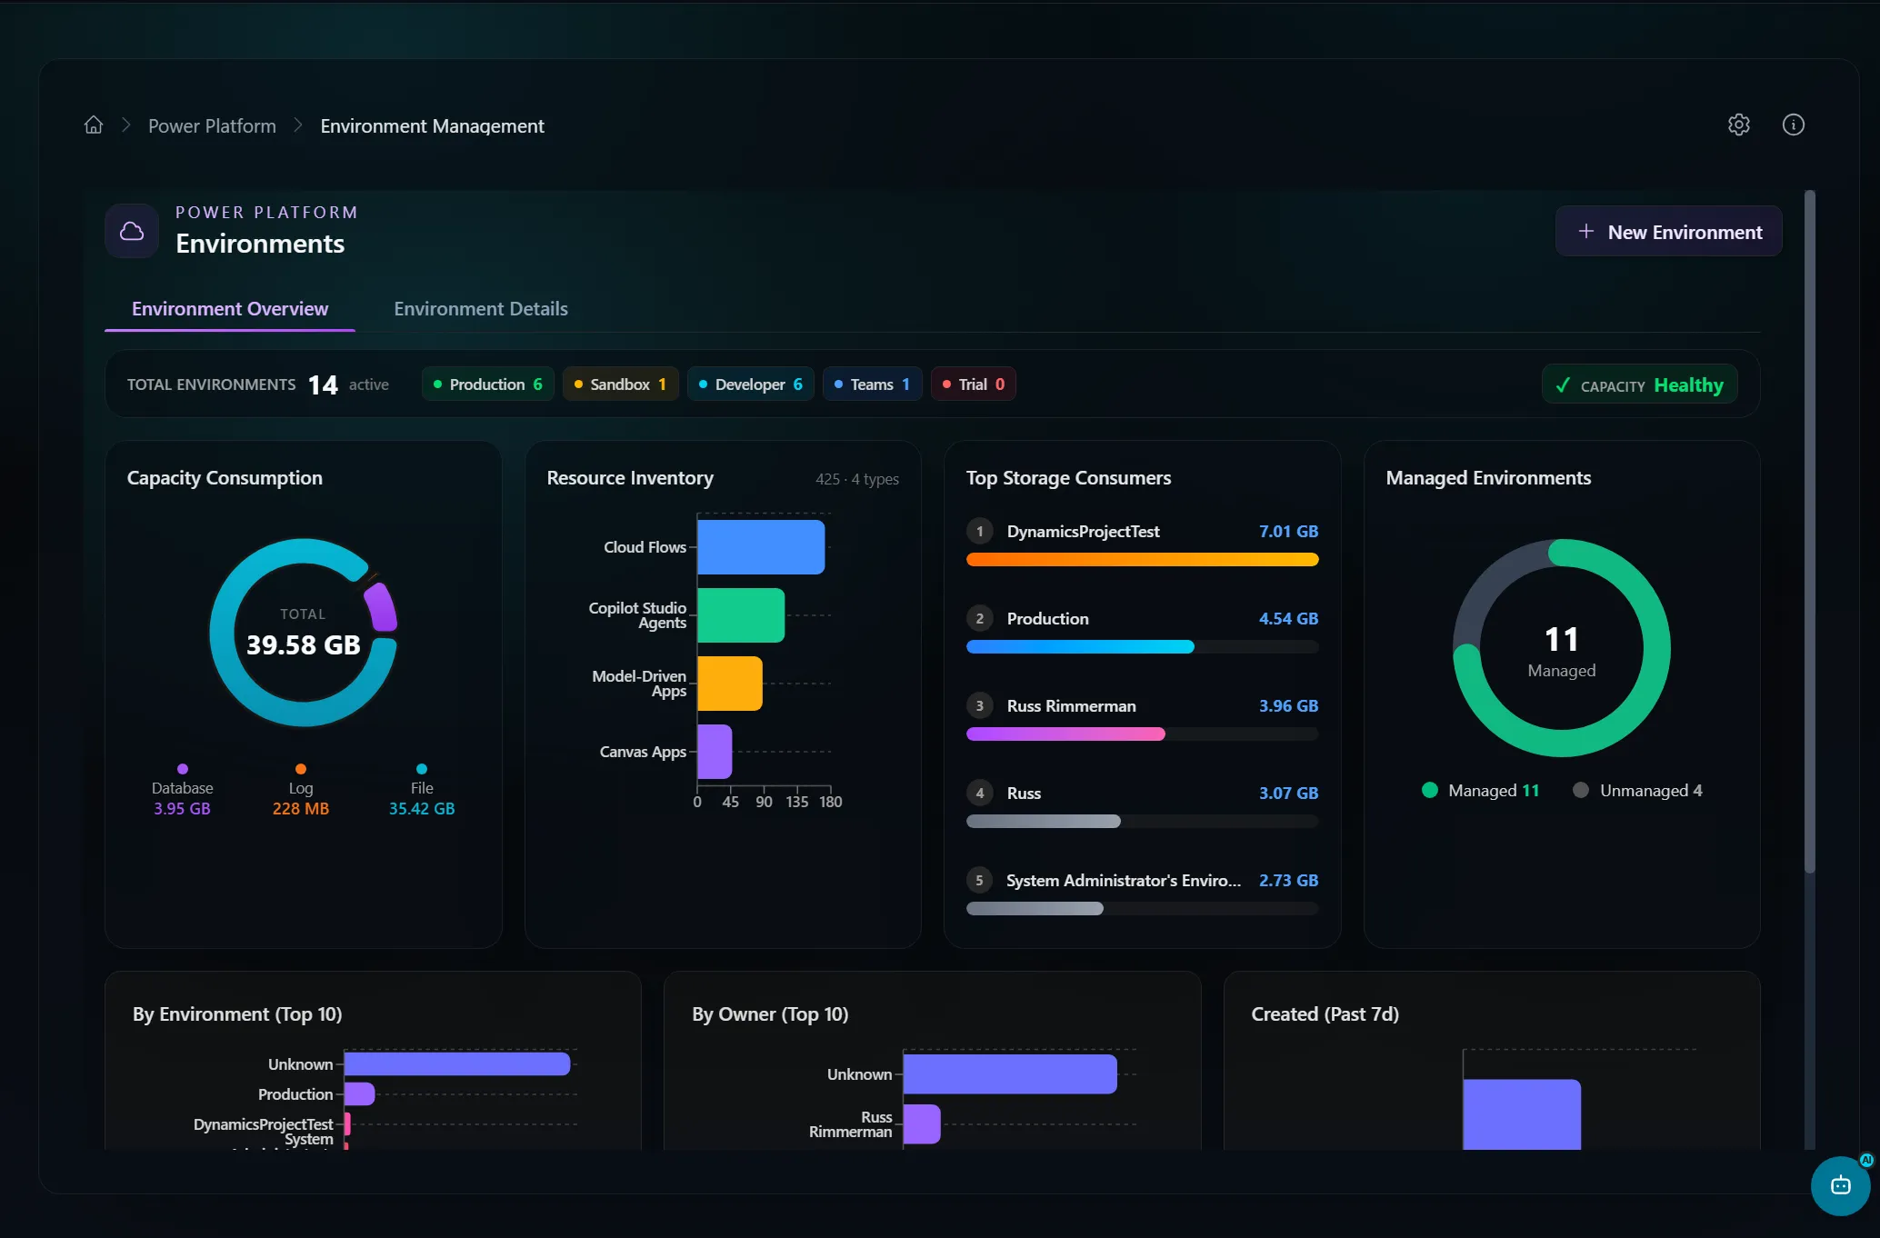Click the purple Database legend dot
The width and height of the screenshot is (1880, 1238).
tap(183, 769)
